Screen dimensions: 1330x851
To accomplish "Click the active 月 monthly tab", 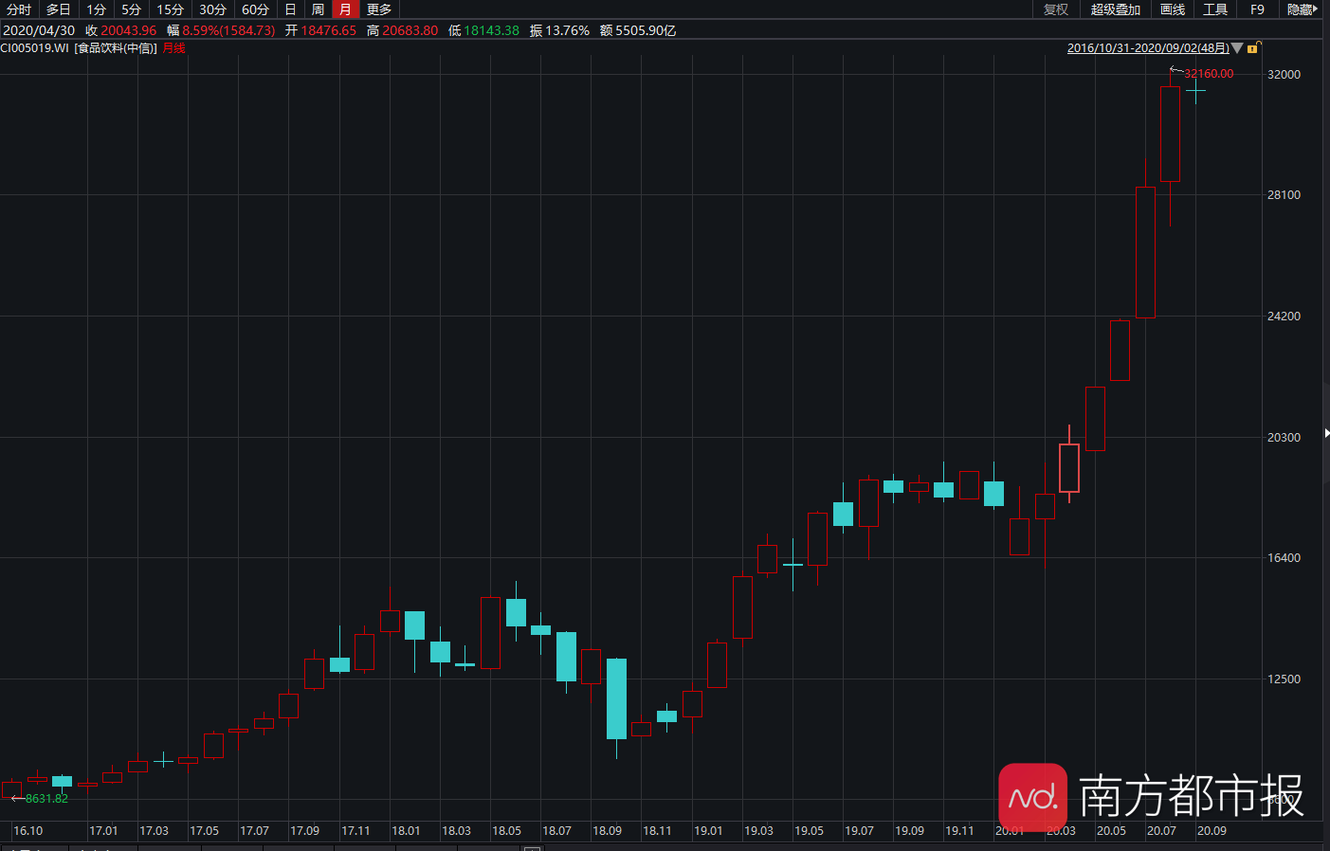I will (x=346, y=9).
